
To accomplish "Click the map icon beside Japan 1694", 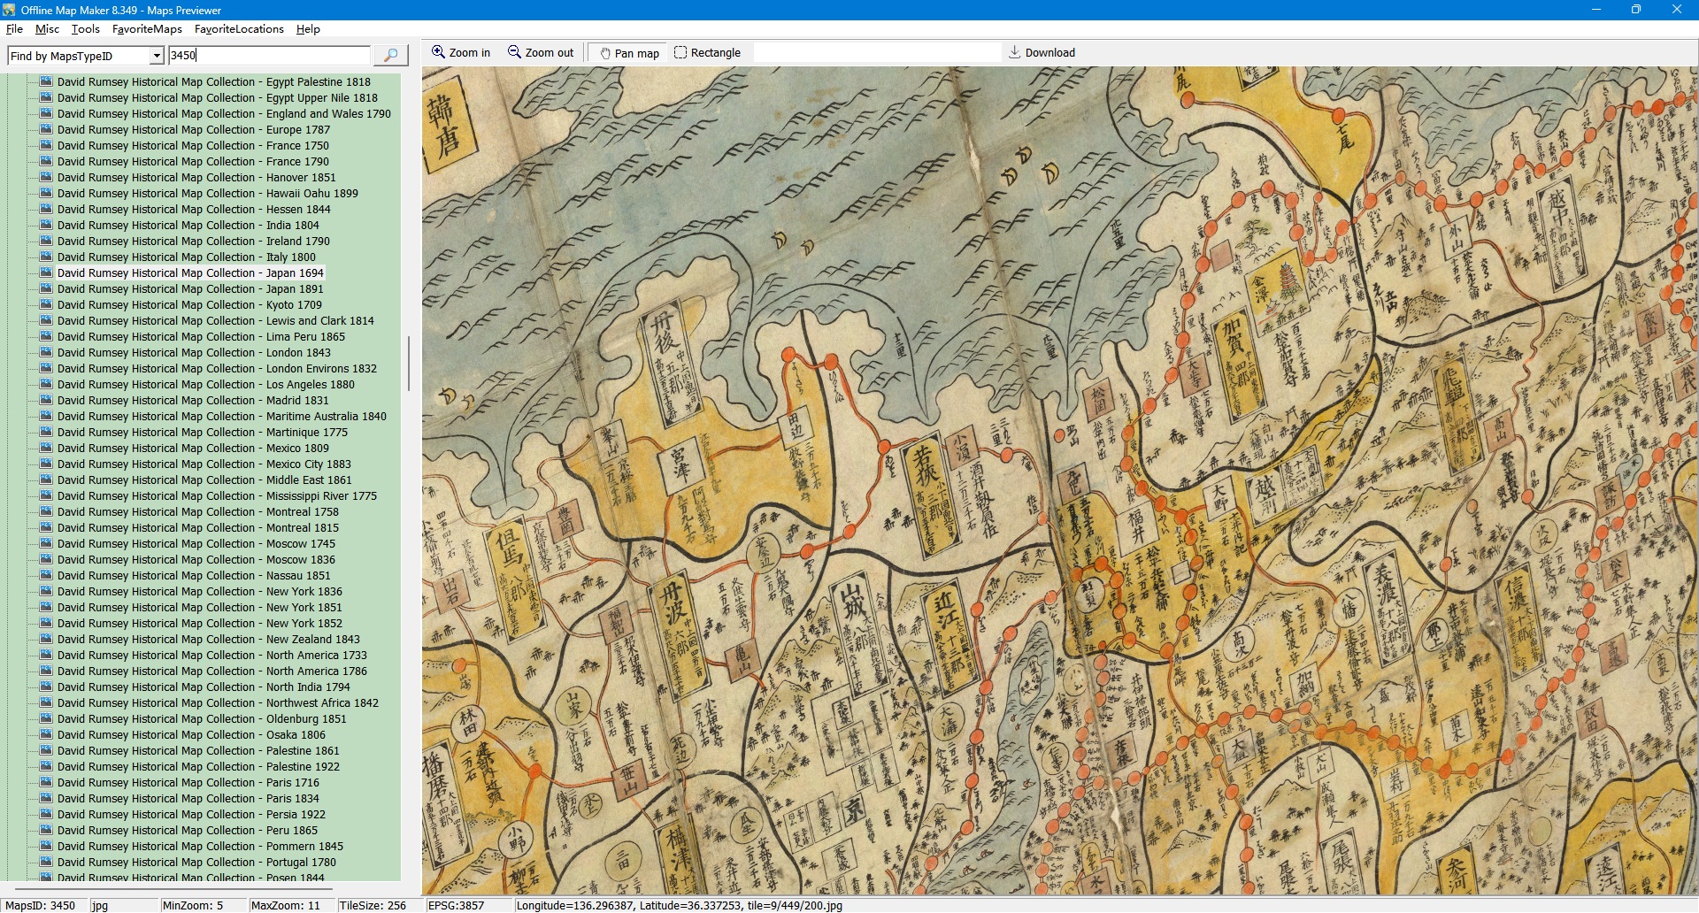I will pos(47,273).
